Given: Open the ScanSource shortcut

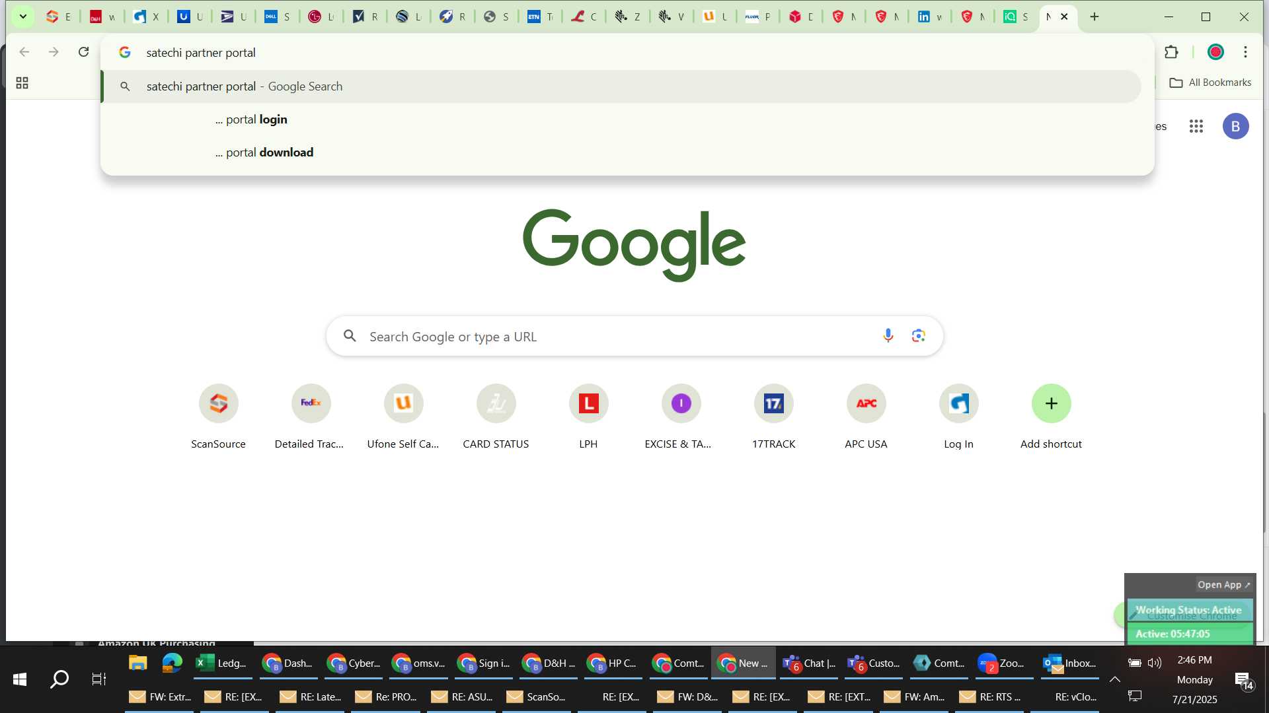Looking at the screenshot, I should coord(218,417).
